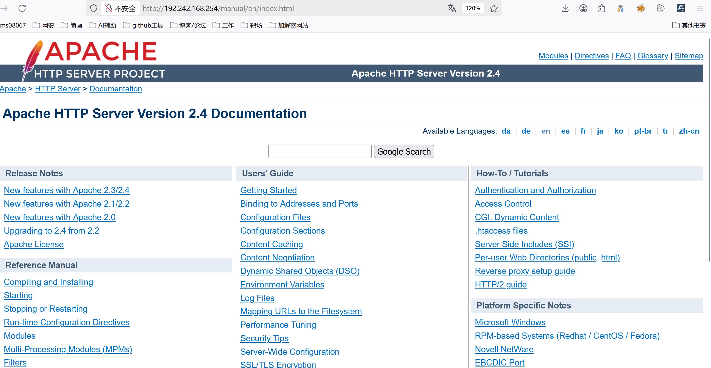Open the 120% zoom level indicator
This screenshot has height=368, width=711.
(x=472, y=8)
